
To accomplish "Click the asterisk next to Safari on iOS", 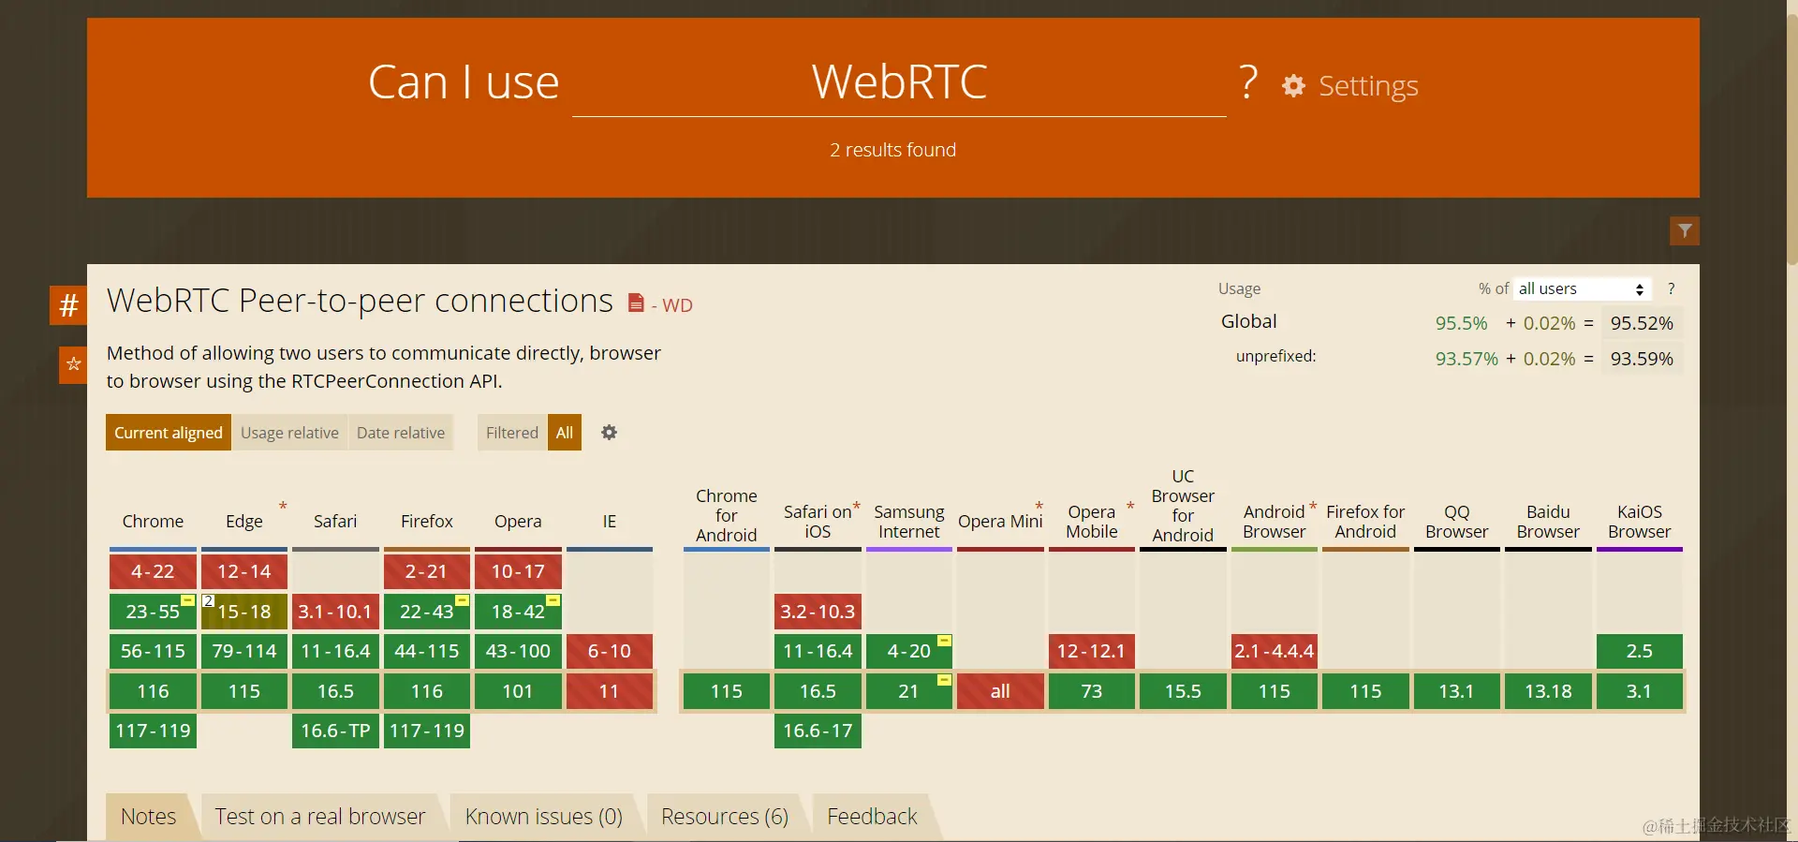I will click(x=856, y=507).
